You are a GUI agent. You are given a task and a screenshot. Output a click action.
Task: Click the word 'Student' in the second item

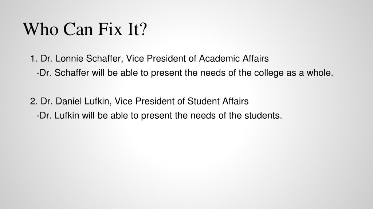click(x=204, y=101)
